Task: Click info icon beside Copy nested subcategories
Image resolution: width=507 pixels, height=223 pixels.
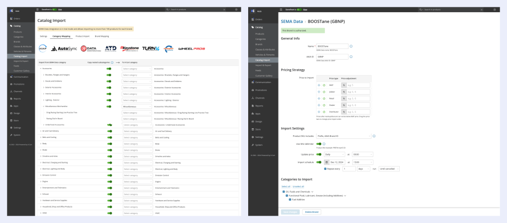Action: 112,62
